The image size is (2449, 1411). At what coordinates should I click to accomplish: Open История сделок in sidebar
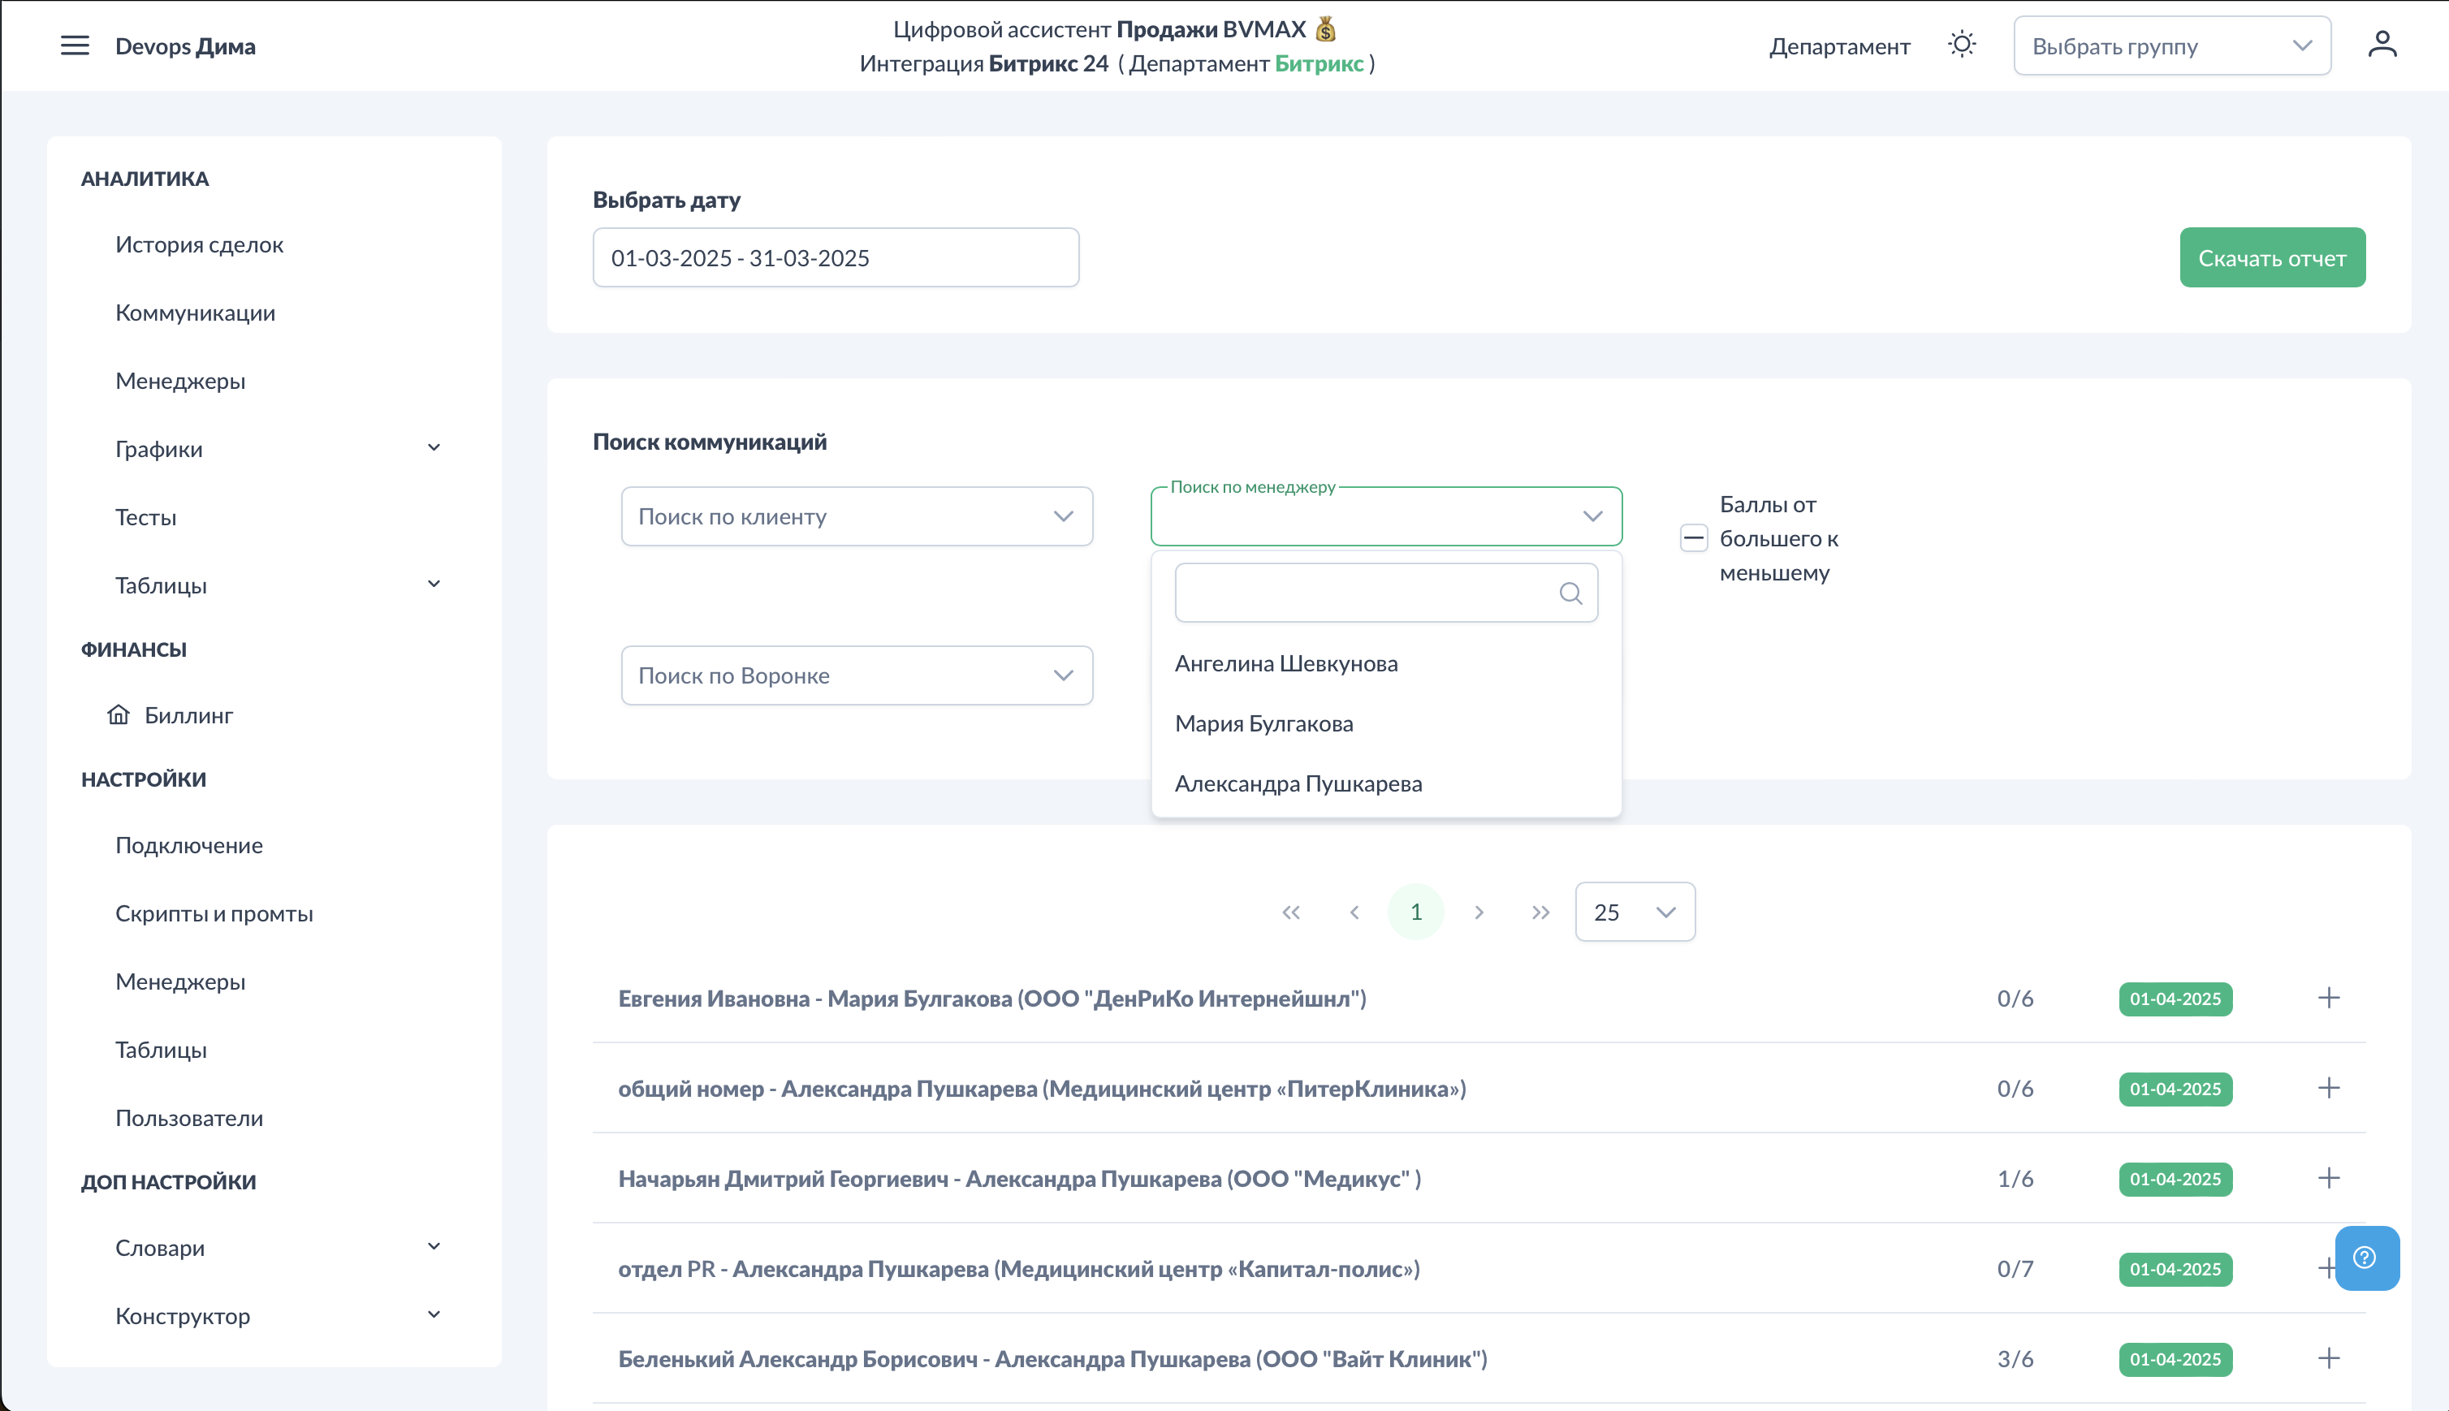point(199,244)
